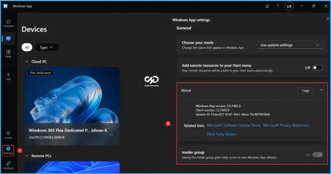The width and height of the screenshot is (331, 174).
Task: Copy the About version information
Action: pyautogui.click(x=305, y=91)
